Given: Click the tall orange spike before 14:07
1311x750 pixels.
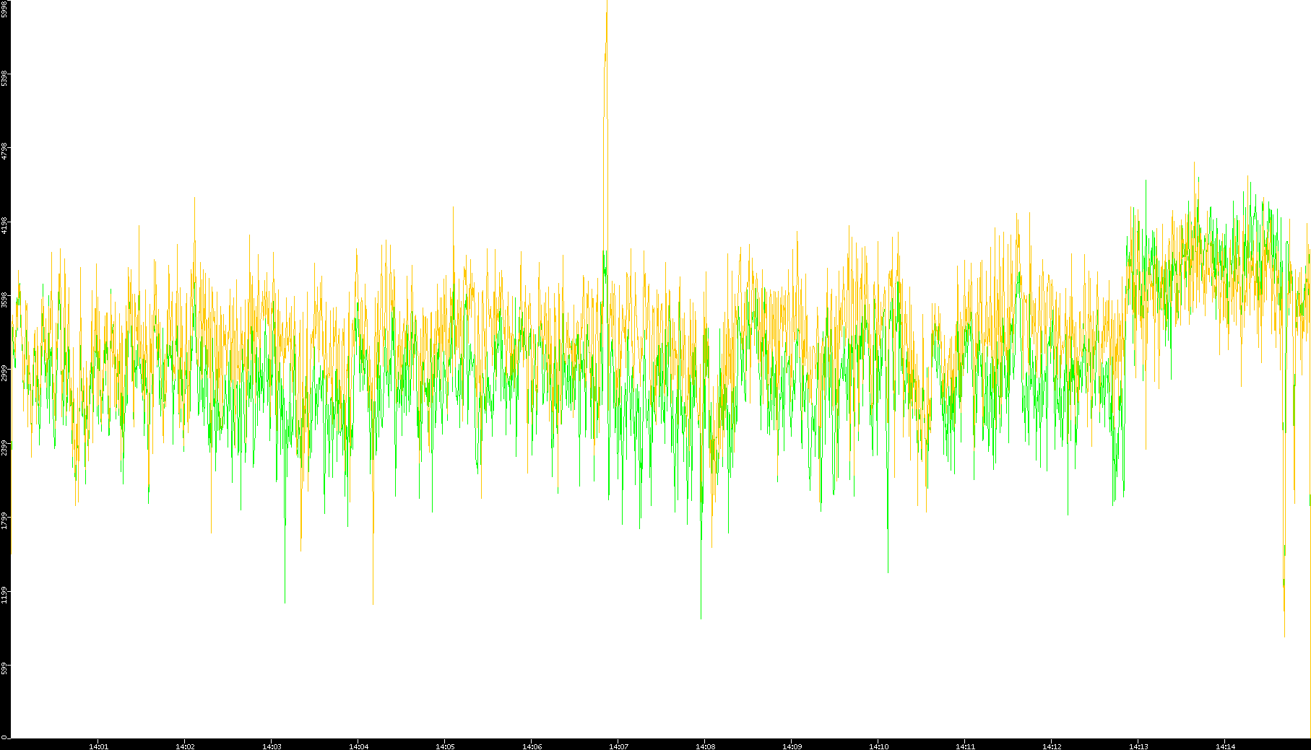Looking at the screenshot, I should tap(606, 43).
